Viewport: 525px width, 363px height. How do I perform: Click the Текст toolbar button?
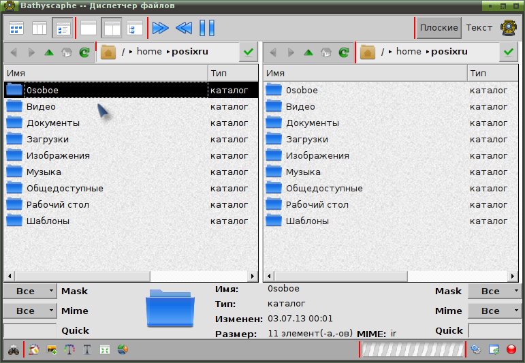click(479, 28)
